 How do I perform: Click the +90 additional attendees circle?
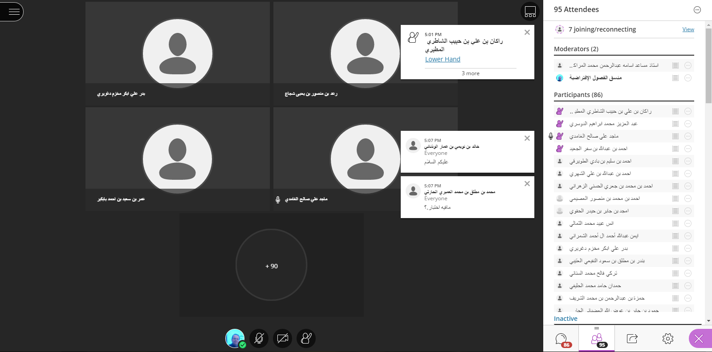[x=271, y=266]
